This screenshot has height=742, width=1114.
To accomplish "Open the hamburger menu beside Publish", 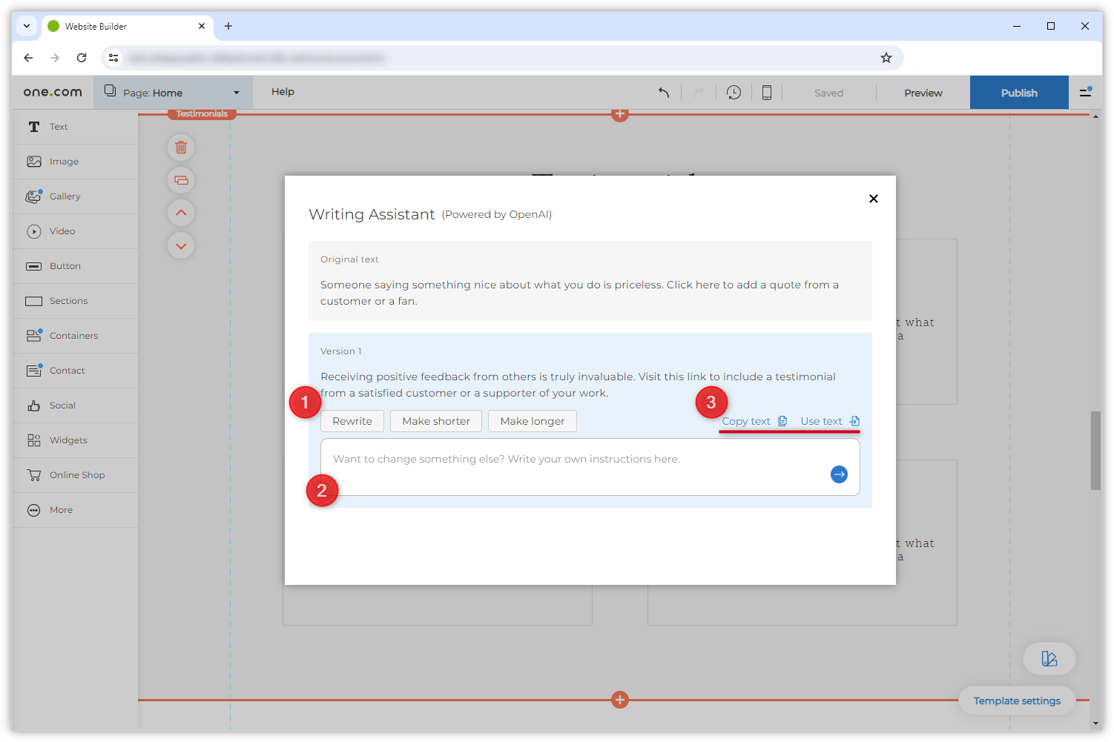I will 1085,93.
